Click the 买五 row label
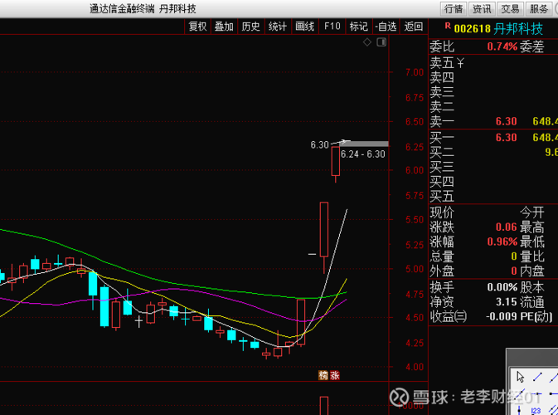The width and height of the screenshot is (558, 415). (x=442, y=196)
